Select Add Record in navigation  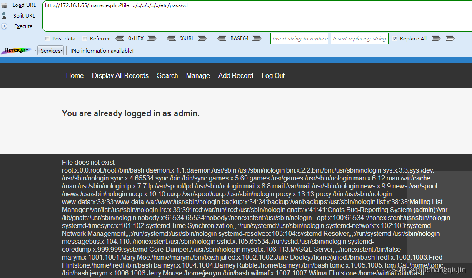pyautogui.click(x=236, y=75)
